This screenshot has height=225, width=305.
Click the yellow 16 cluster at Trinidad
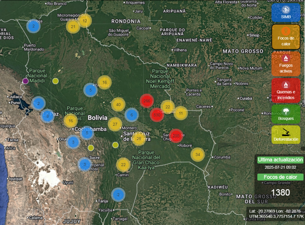coord(105,82)
